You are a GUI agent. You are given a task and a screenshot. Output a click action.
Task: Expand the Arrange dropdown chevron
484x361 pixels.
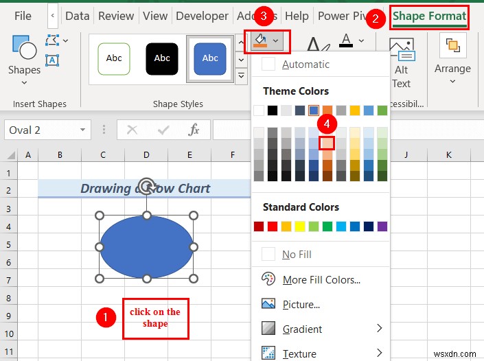[452, 82]
